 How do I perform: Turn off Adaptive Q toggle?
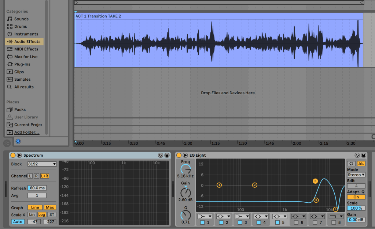pyautogui.click(x=356, y=197)
